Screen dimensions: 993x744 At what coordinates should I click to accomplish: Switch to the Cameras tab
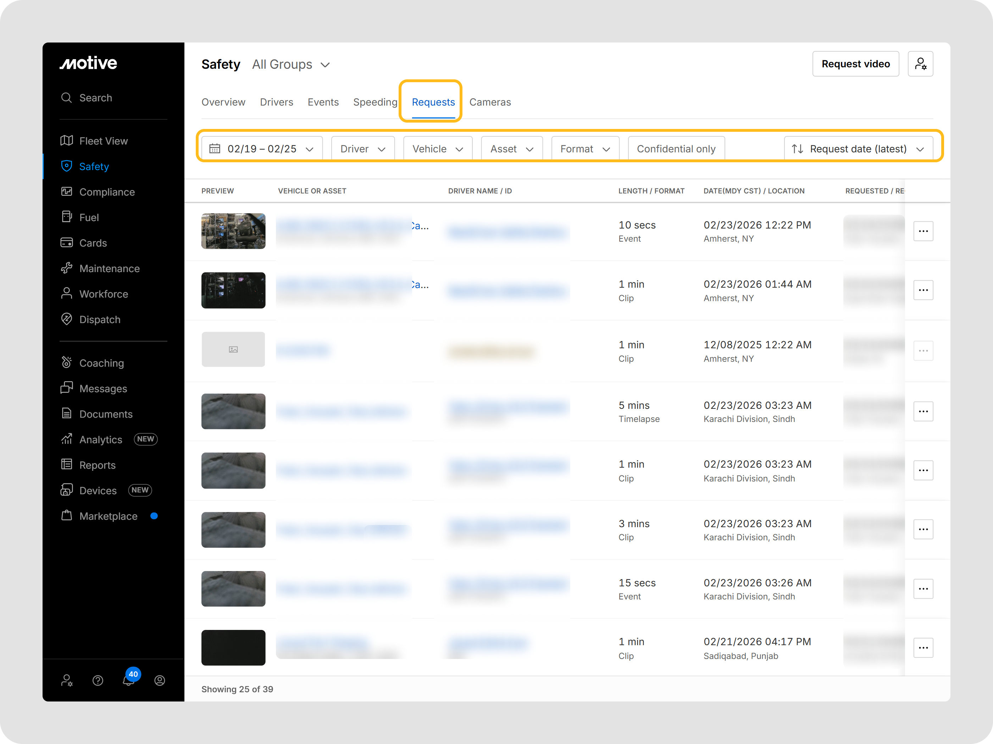[x=490, y=102]
